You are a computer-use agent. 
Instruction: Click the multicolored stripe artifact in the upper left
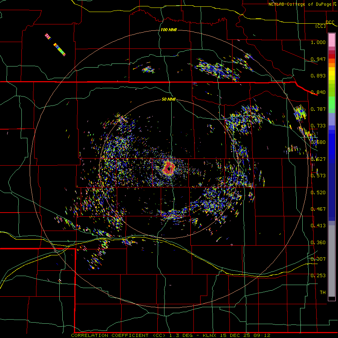[x=55, y=45]
